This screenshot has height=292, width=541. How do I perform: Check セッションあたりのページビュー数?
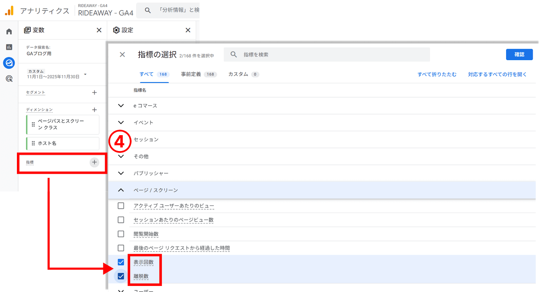pos(121,220)
